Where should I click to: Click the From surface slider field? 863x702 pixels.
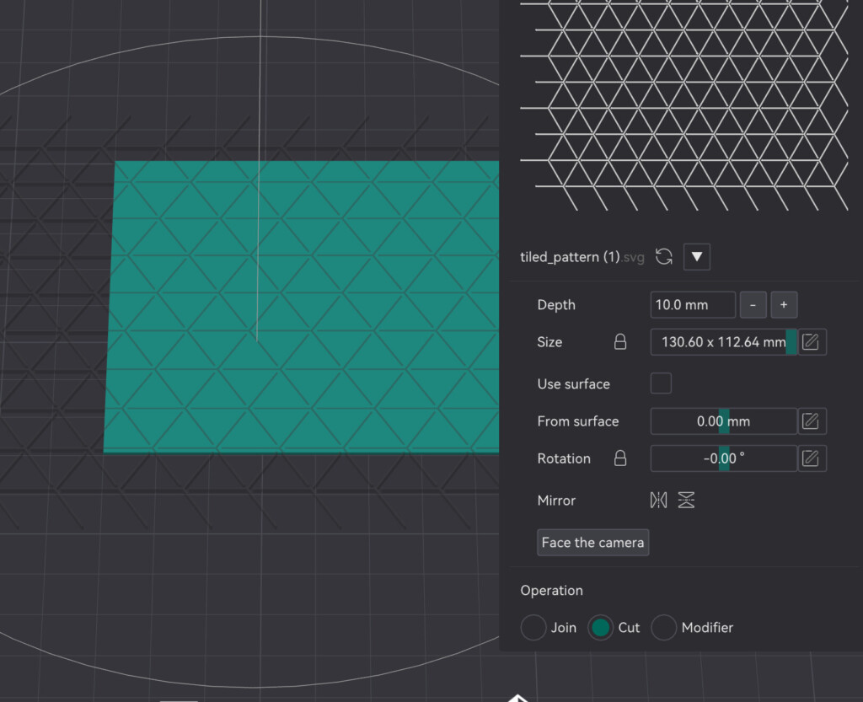(723, 421)
